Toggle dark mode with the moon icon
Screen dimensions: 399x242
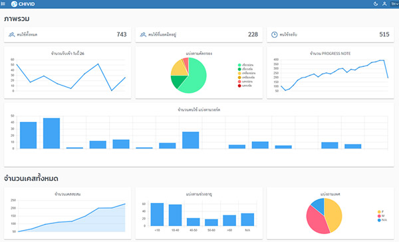[376, 4]
